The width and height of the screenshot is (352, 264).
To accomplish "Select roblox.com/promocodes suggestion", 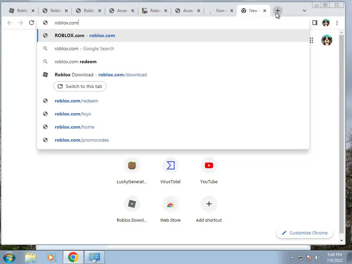I will tap(173, 140).
